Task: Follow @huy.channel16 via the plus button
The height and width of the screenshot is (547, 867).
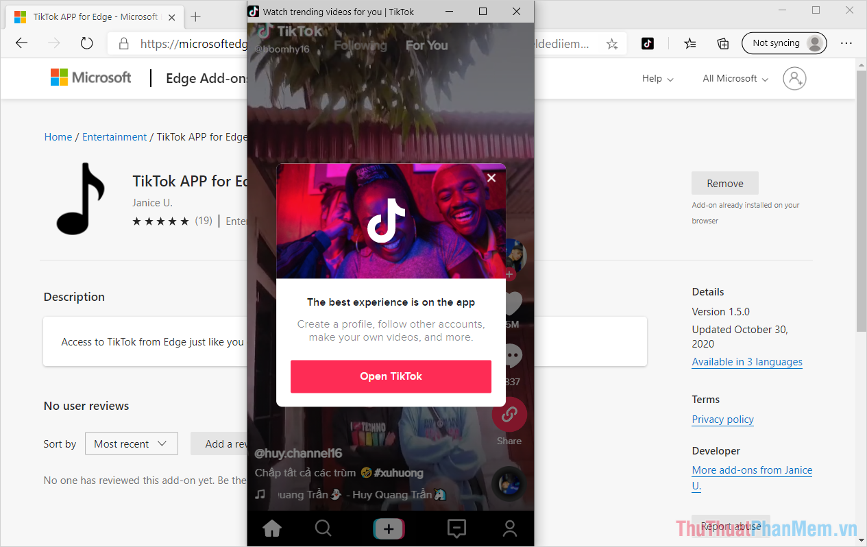Action: 509,273
